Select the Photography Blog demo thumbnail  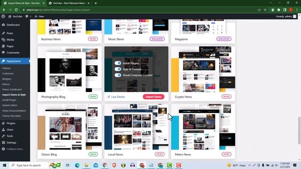[x=70, y=69]
